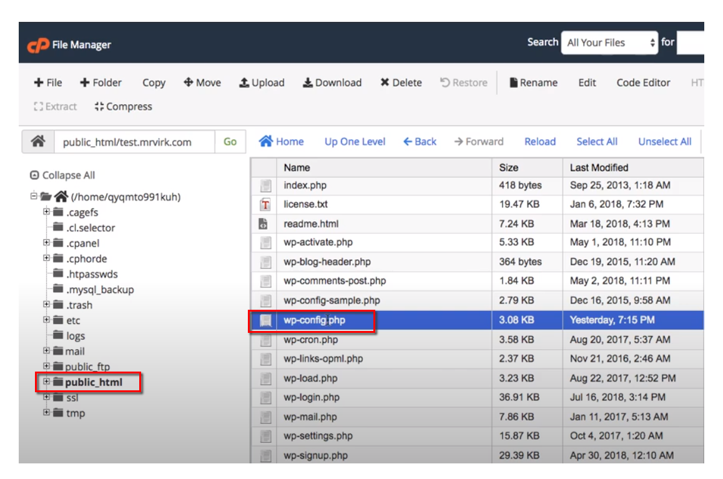
Task: Sort by the Name column header
Action: pyautogui.click(x=384, y=168)
